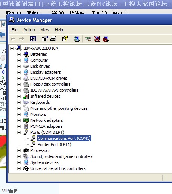Viewport: 172px width, 194px height.
Task: Expand the Batteries node
Action: coord(19,54)
